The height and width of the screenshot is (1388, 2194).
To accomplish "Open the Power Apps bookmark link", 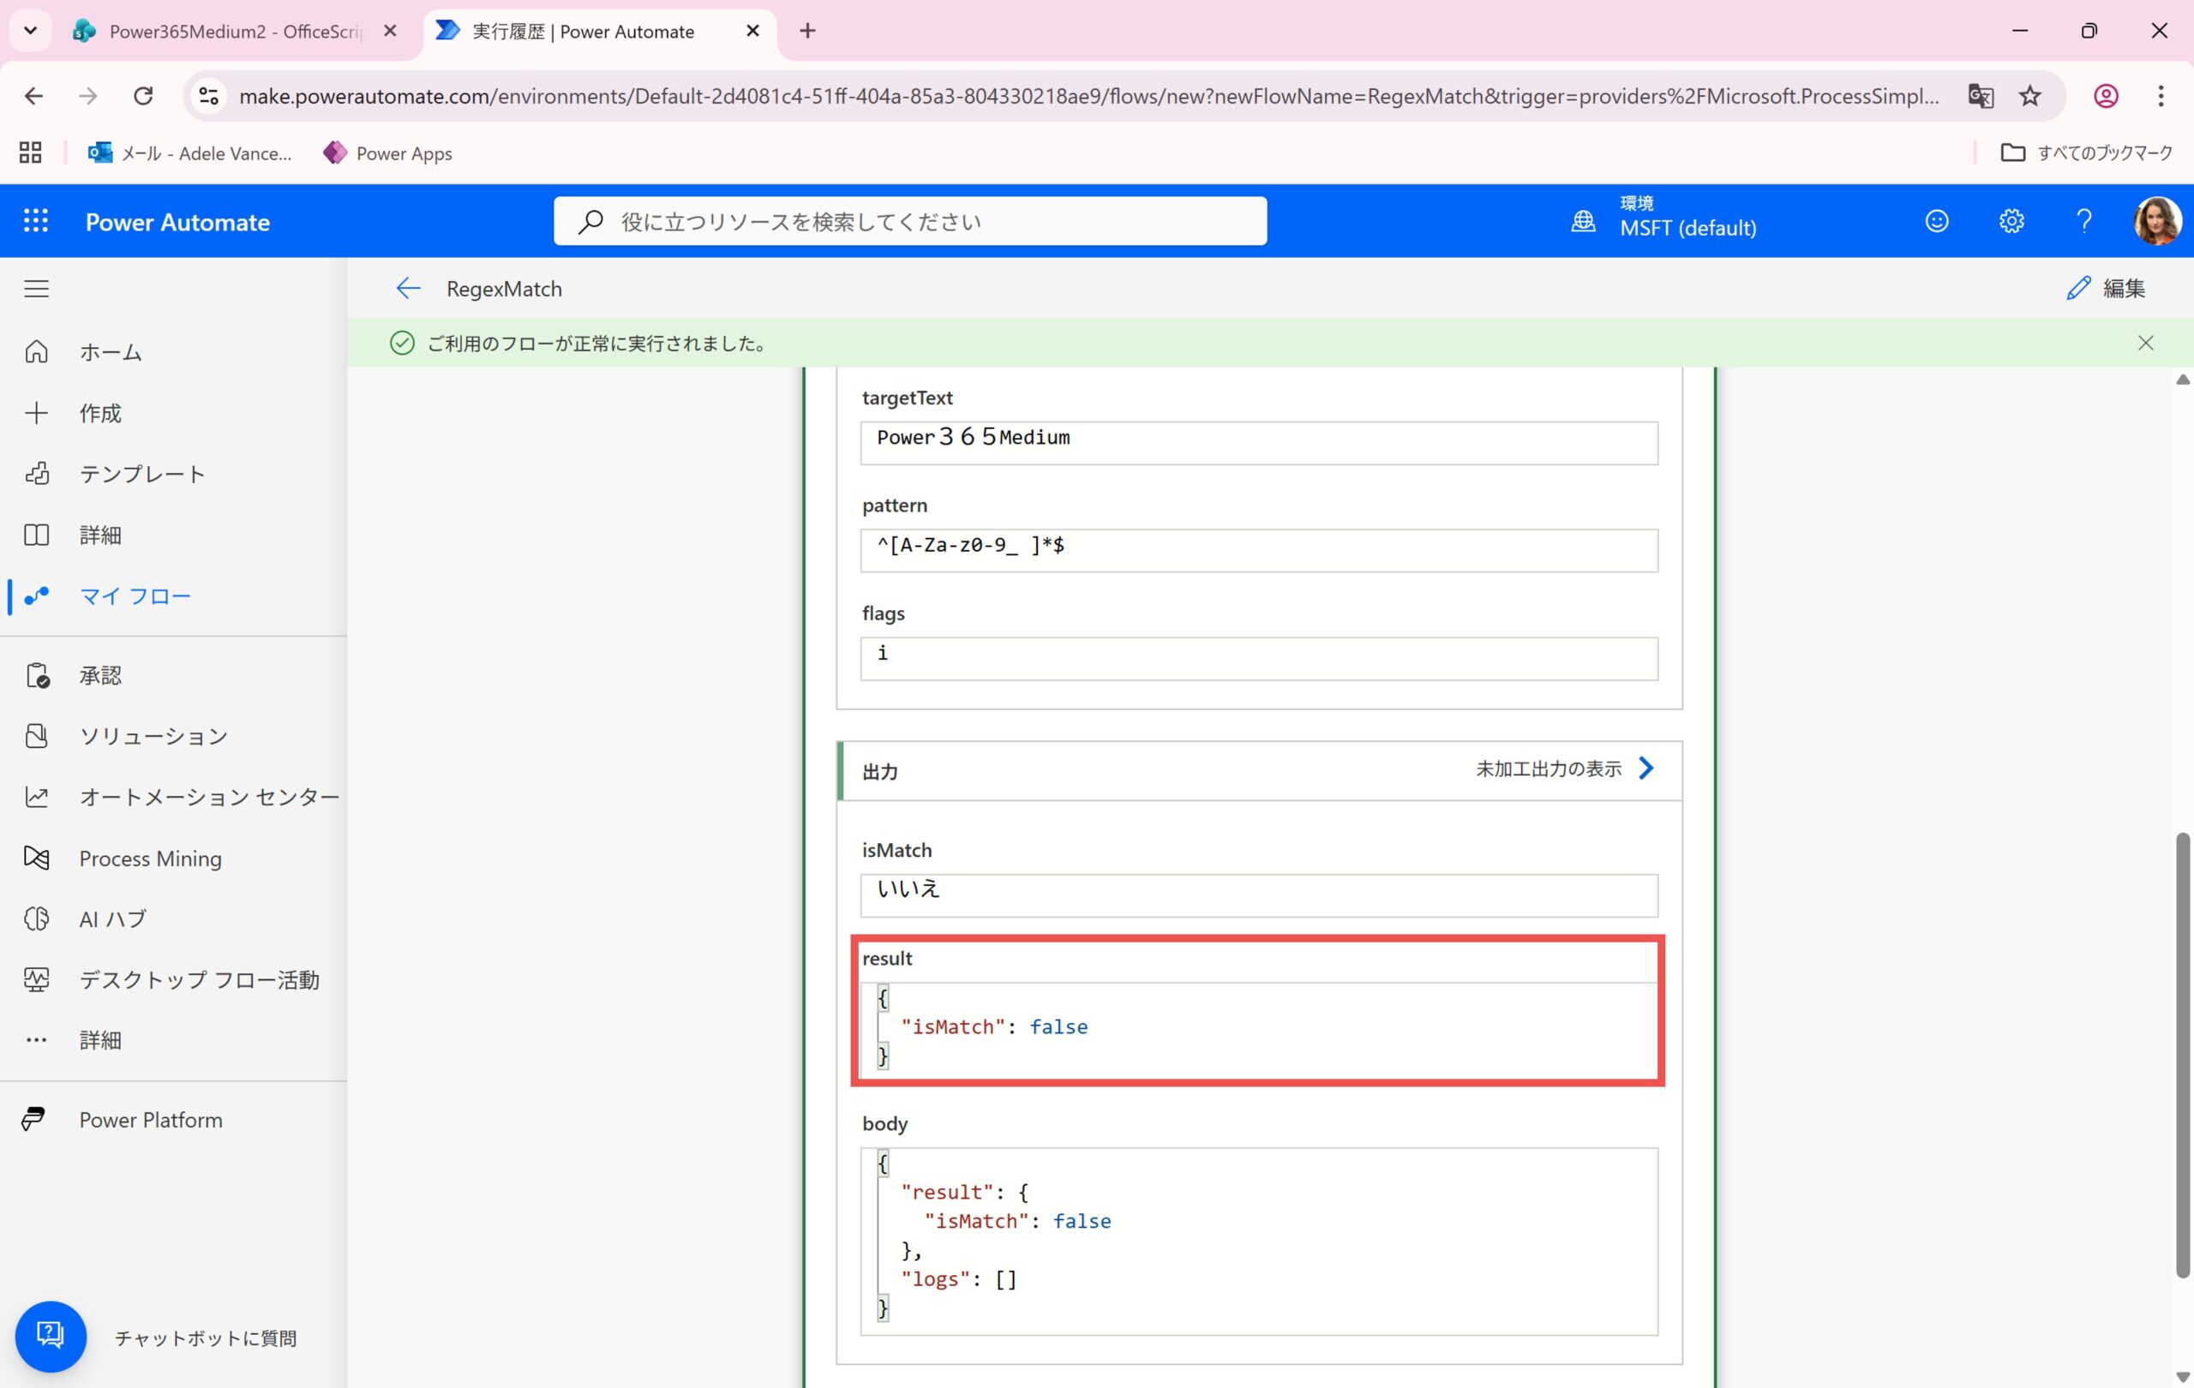I will 387,153.
